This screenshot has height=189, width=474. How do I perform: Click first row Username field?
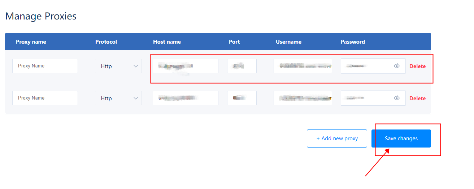click(303, 66)
